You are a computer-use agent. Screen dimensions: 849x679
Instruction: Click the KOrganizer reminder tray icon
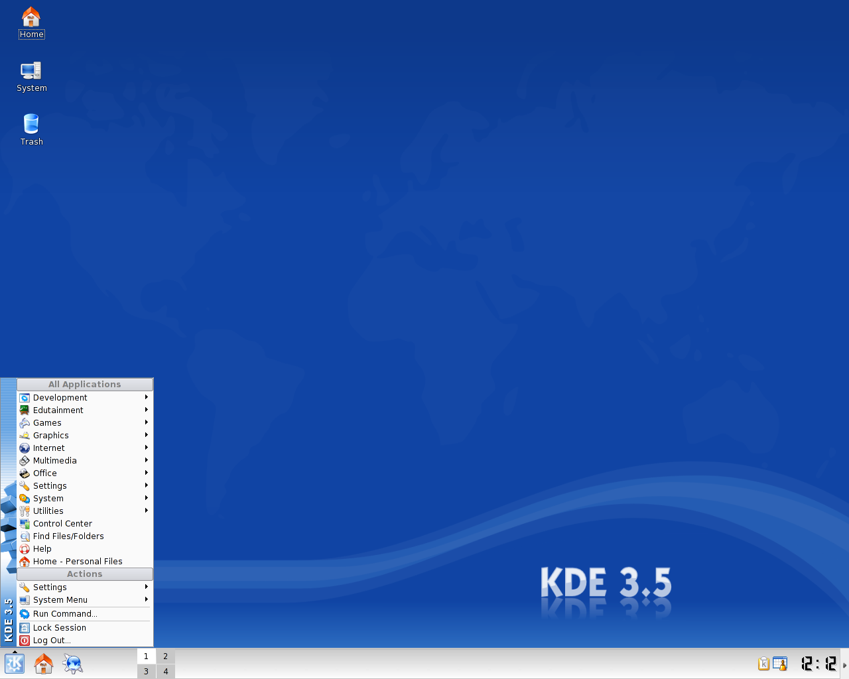(x=780, y=664)
